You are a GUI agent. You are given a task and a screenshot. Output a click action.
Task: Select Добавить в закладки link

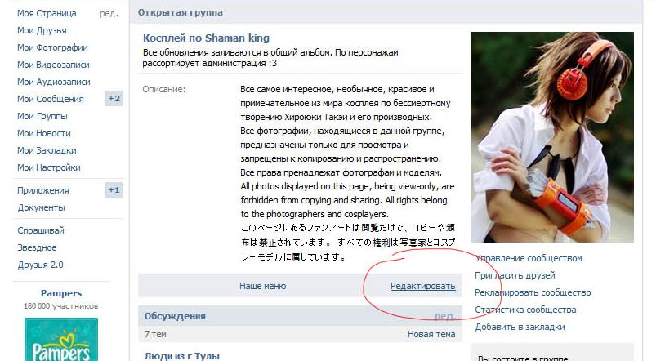point(520,327)
